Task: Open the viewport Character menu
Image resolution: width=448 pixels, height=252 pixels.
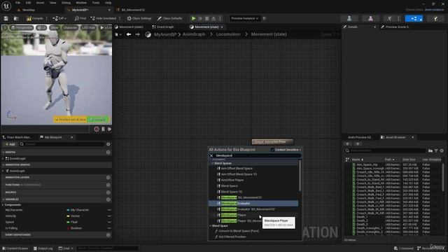Action: [70, 28]
